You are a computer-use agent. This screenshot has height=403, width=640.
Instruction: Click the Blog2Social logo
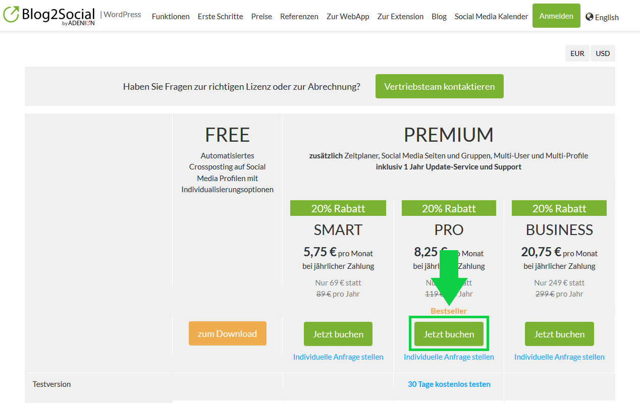point(49,16)
